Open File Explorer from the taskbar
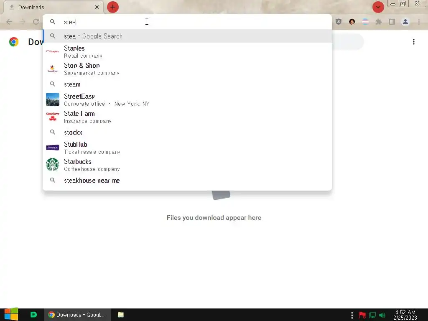 pos(121,315)
